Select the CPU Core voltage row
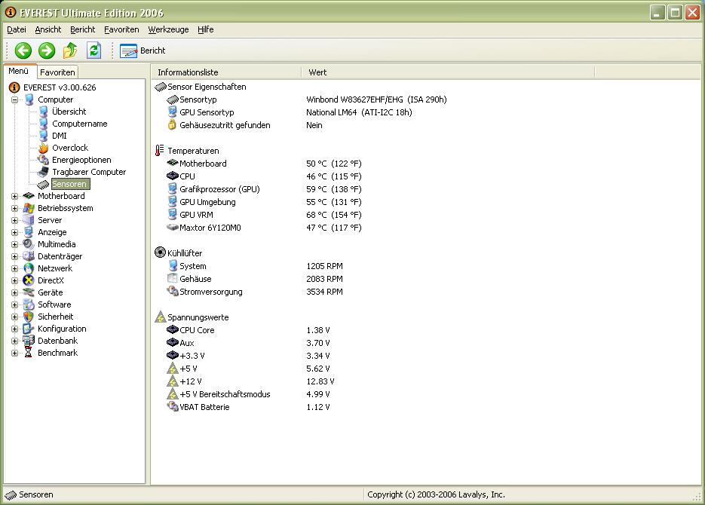The width and height of the screenshot is (705, 505). click(248, 330)
